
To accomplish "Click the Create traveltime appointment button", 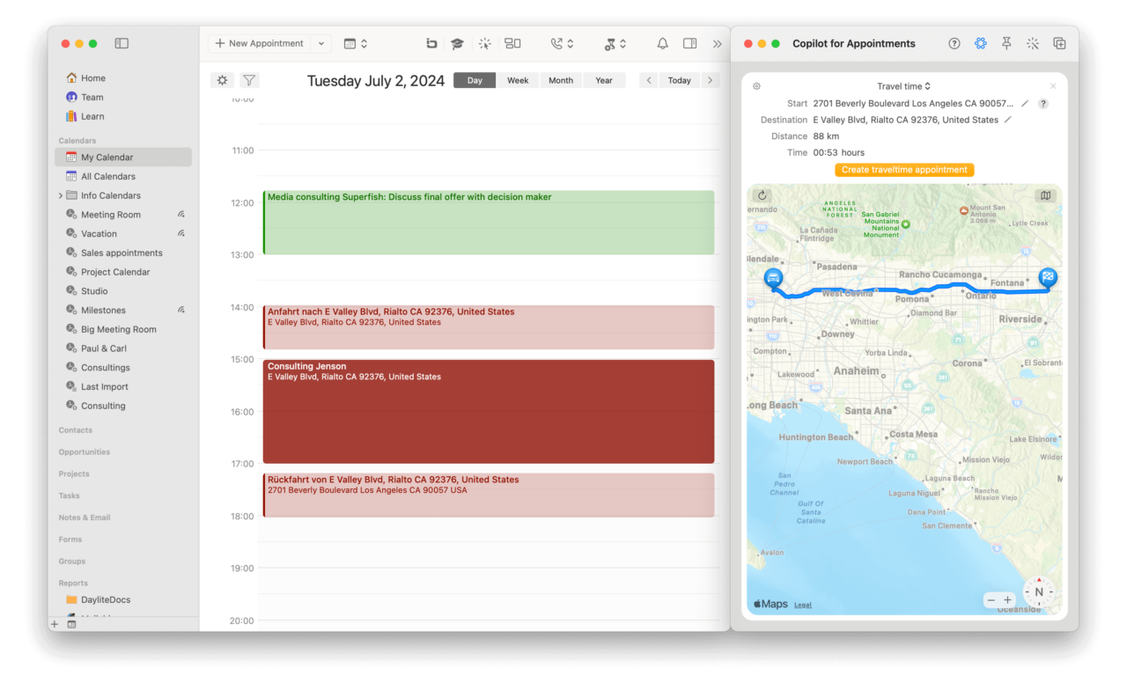I will tap(903, 169).
